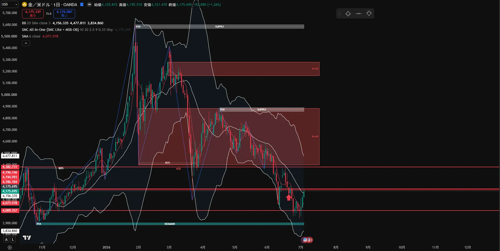Click the 4,477.811 upper band price label
This screenshot has width=500, height=251.
coord(10,156)
